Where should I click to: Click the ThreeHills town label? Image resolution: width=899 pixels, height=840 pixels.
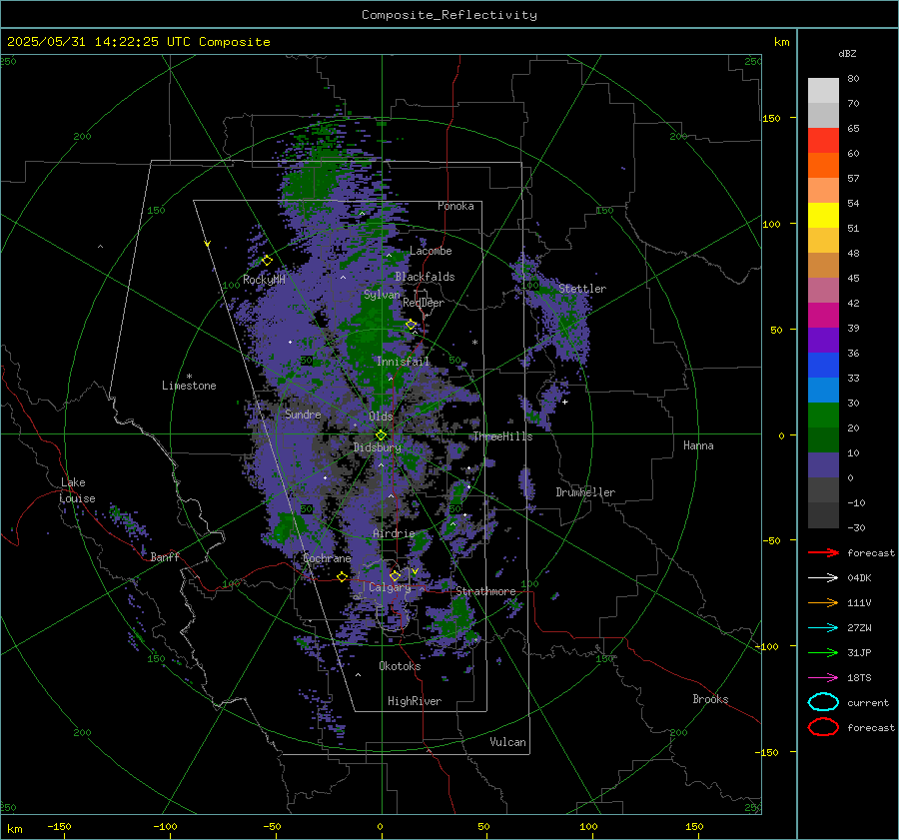pyautogui.click(x=502, y=436)
